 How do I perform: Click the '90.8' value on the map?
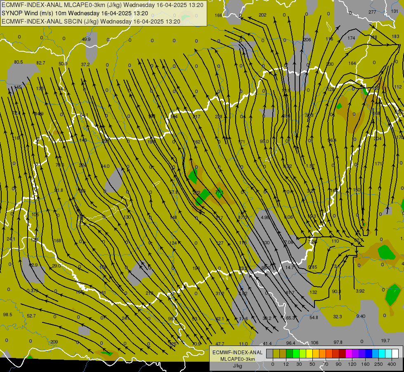click(x=336, y=291)
